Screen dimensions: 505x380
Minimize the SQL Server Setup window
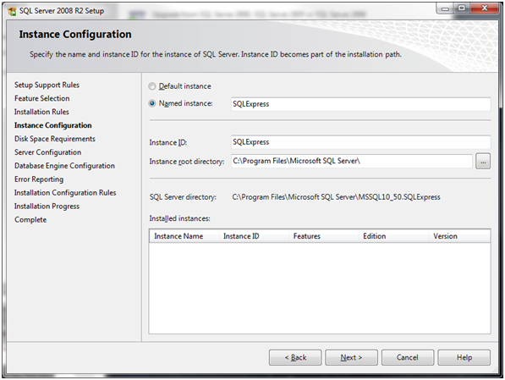445,8
